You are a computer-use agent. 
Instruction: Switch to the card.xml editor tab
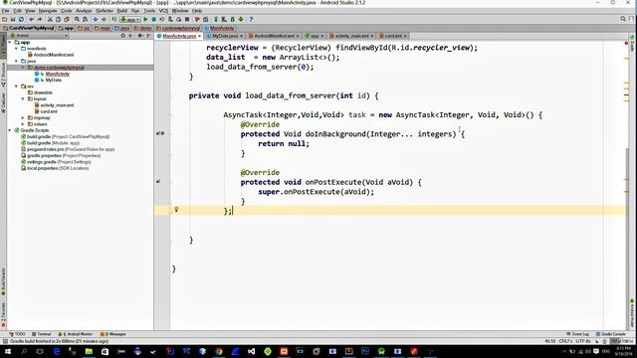393,36
